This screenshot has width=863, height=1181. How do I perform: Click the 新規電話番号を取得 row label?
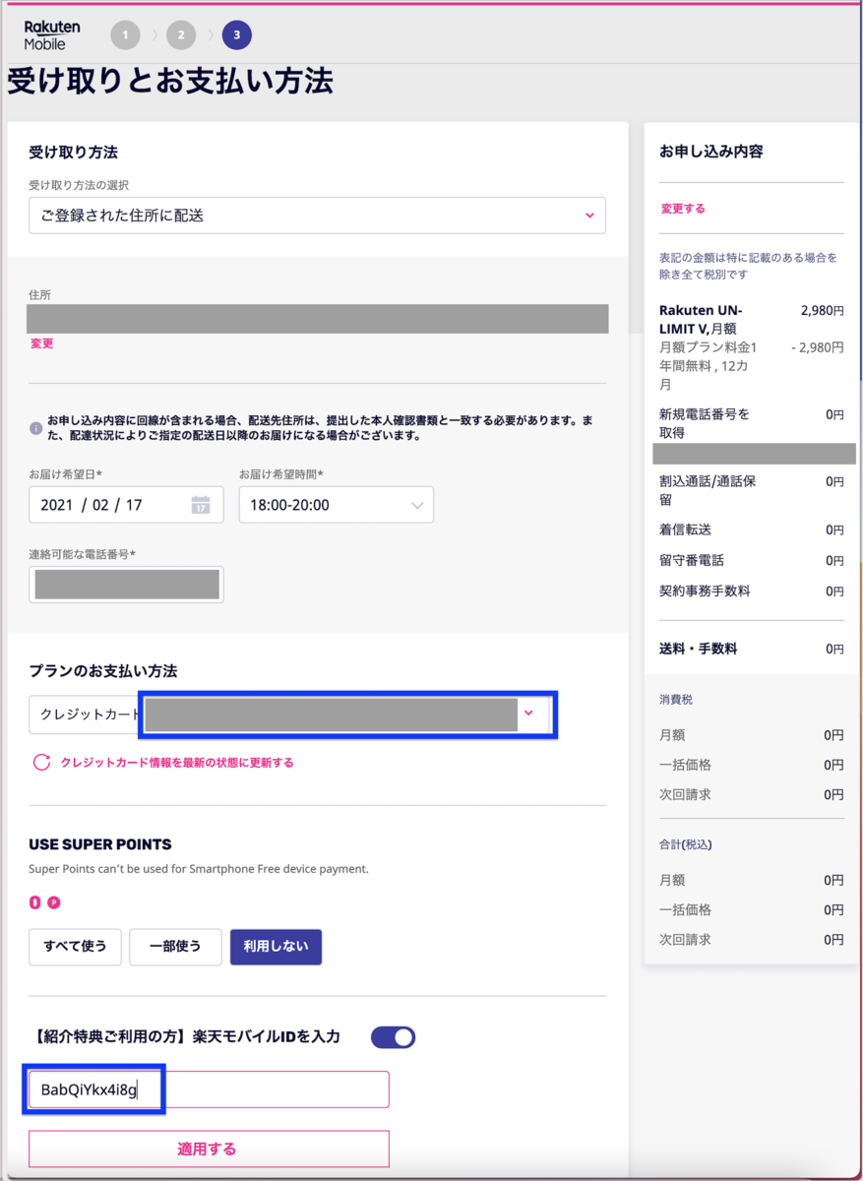(705, 423)
